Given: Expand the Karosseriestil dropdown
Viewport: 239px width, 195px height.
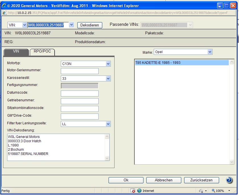Looking at the screenshot, I should pyautogui.click(x=108, y=79).
